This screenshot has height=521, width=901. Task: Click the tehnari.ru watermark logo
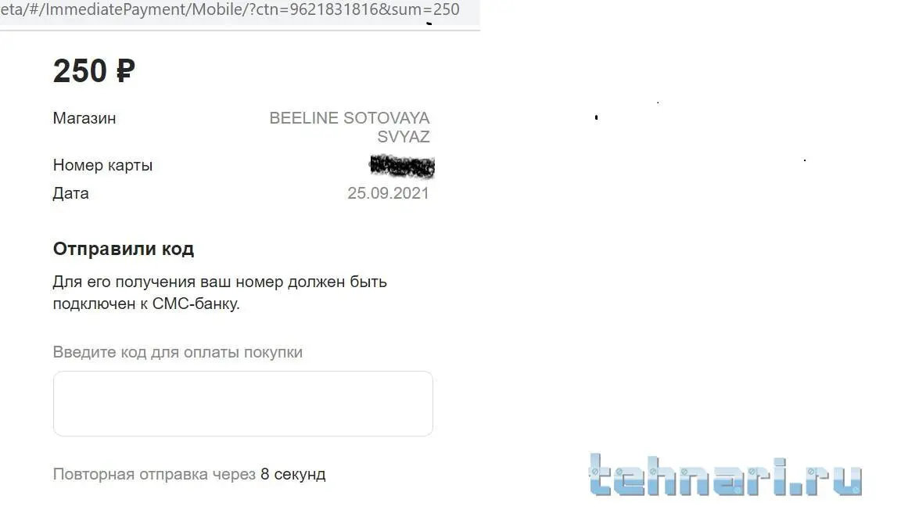pyautogui.click(x=725, y=475)
